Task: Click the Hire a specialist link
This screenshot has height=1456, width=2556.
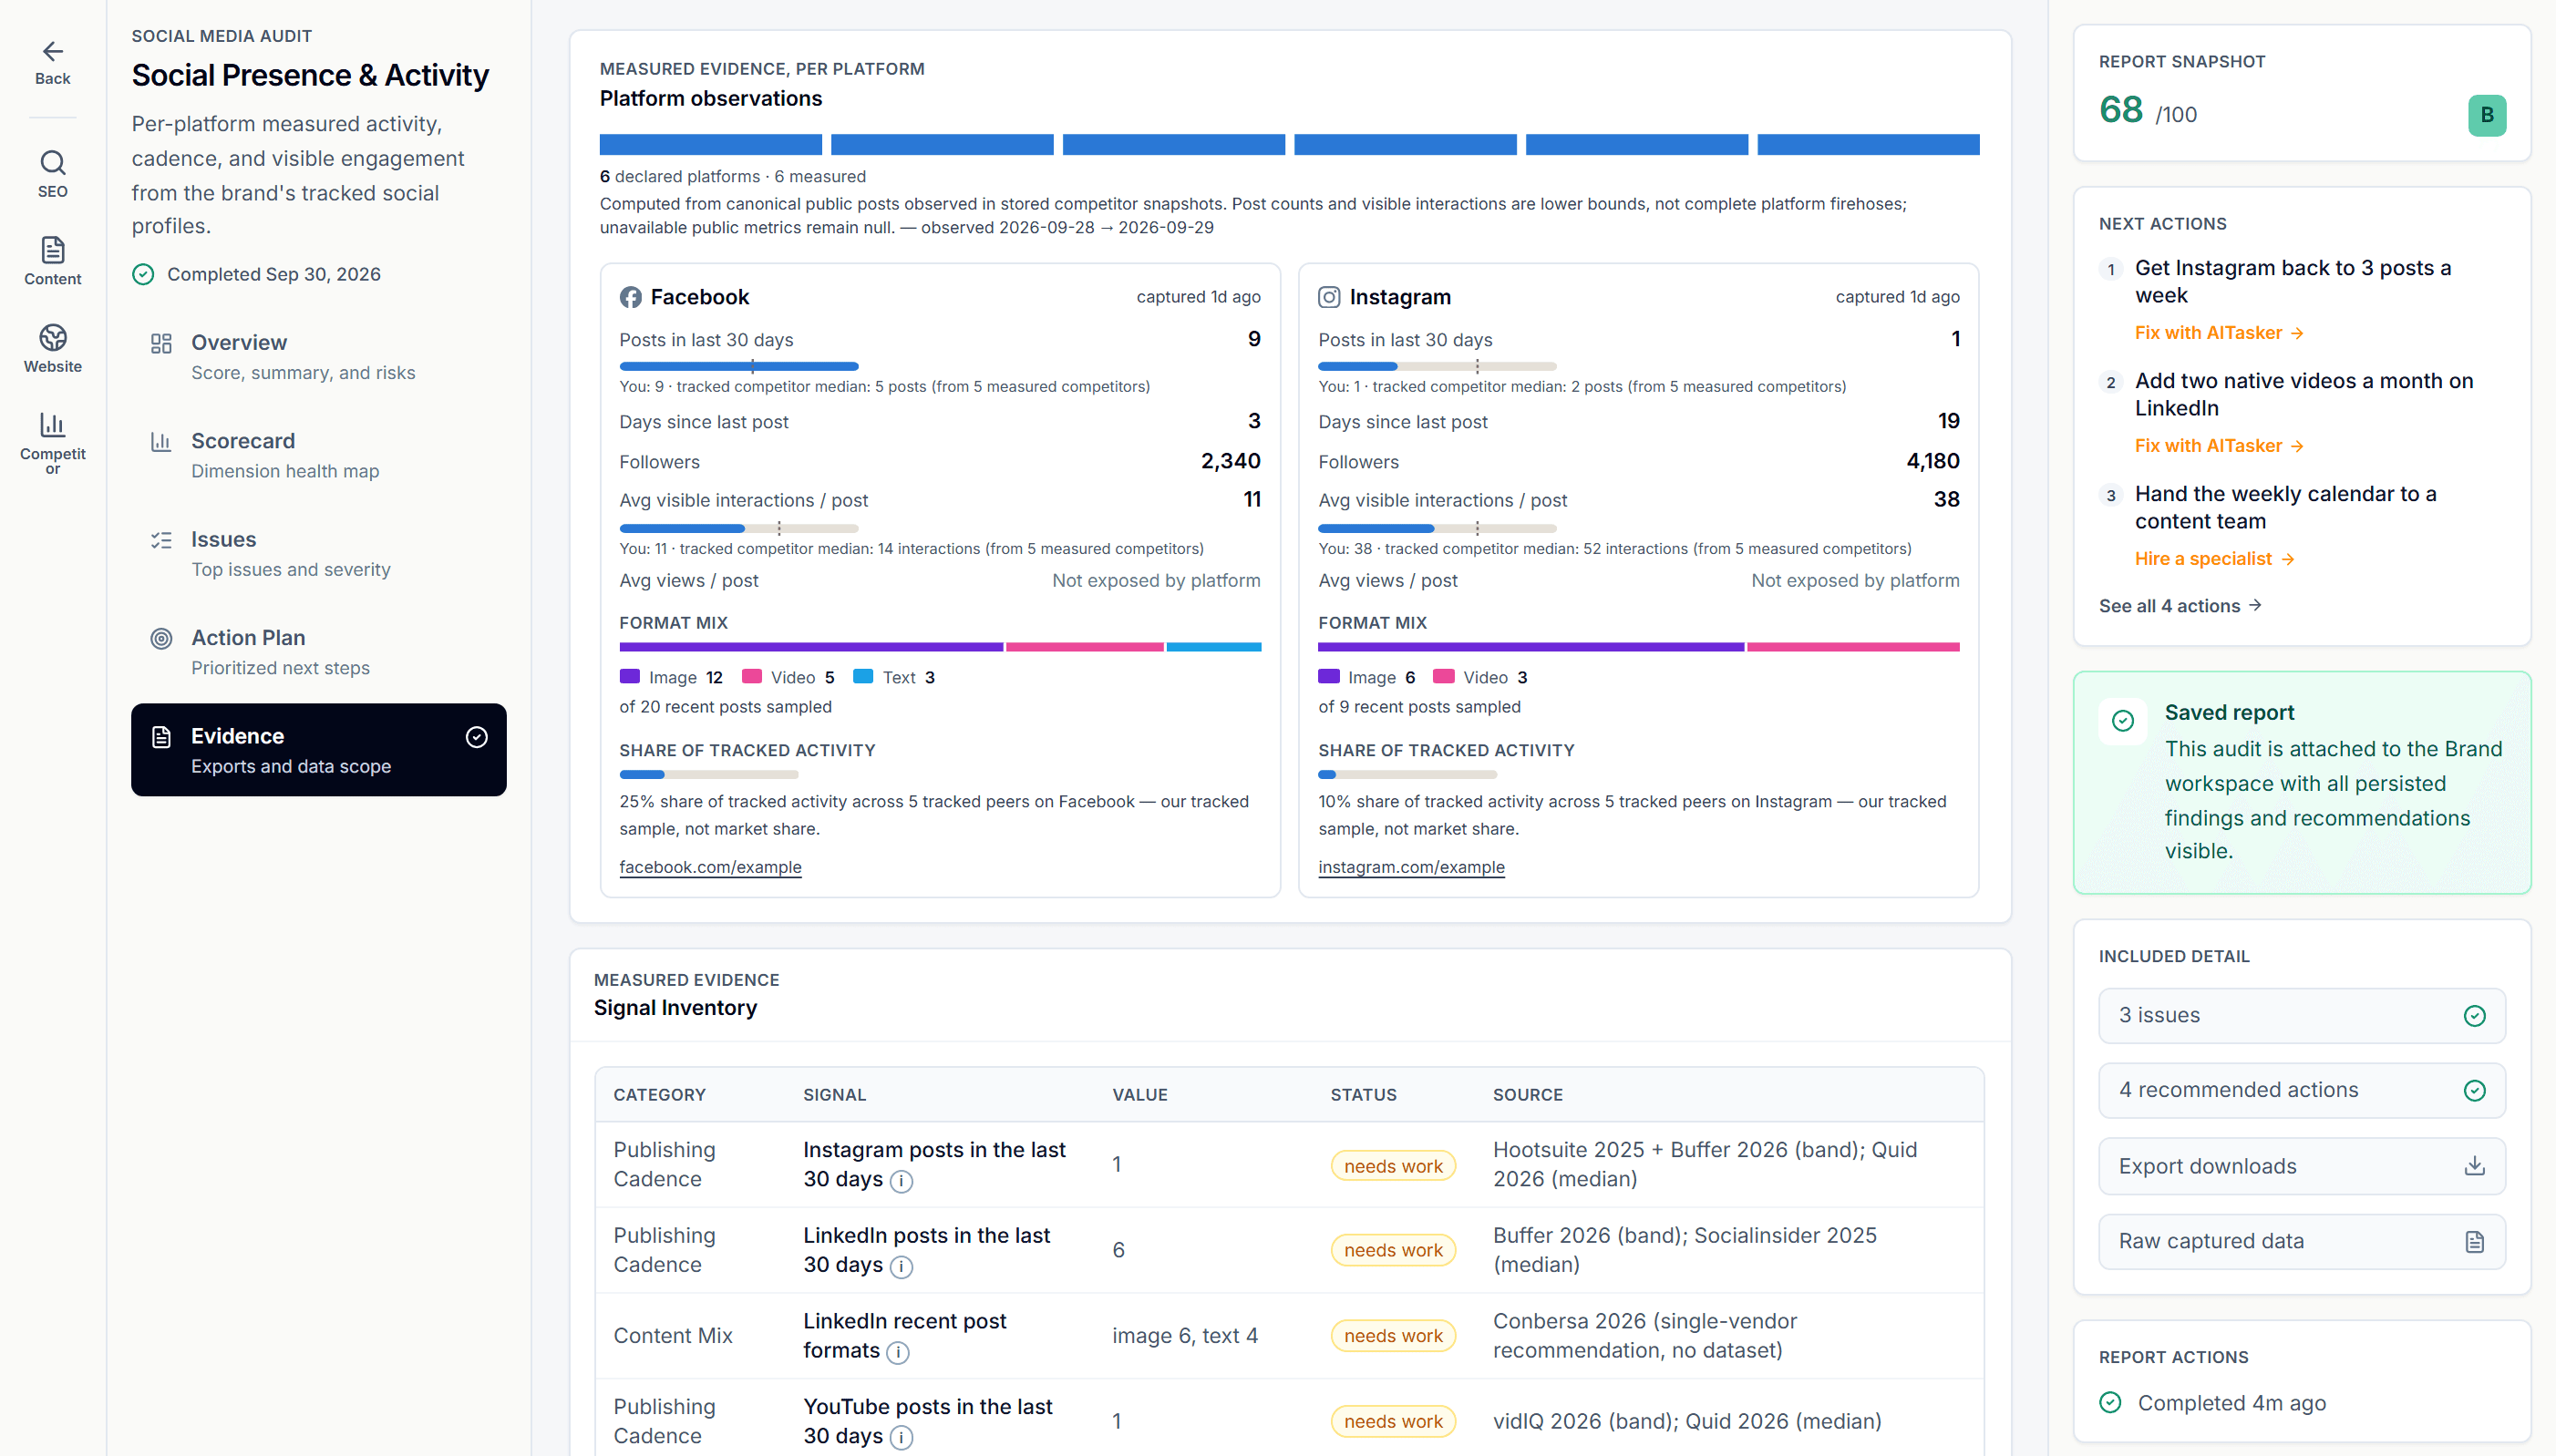Action: [x=2214, y=559]
